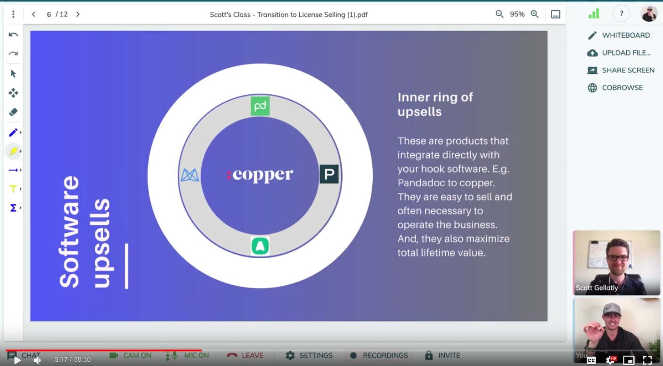
Task: Open the help question mark
Action: pyautogui.click(x=622, y=14)
